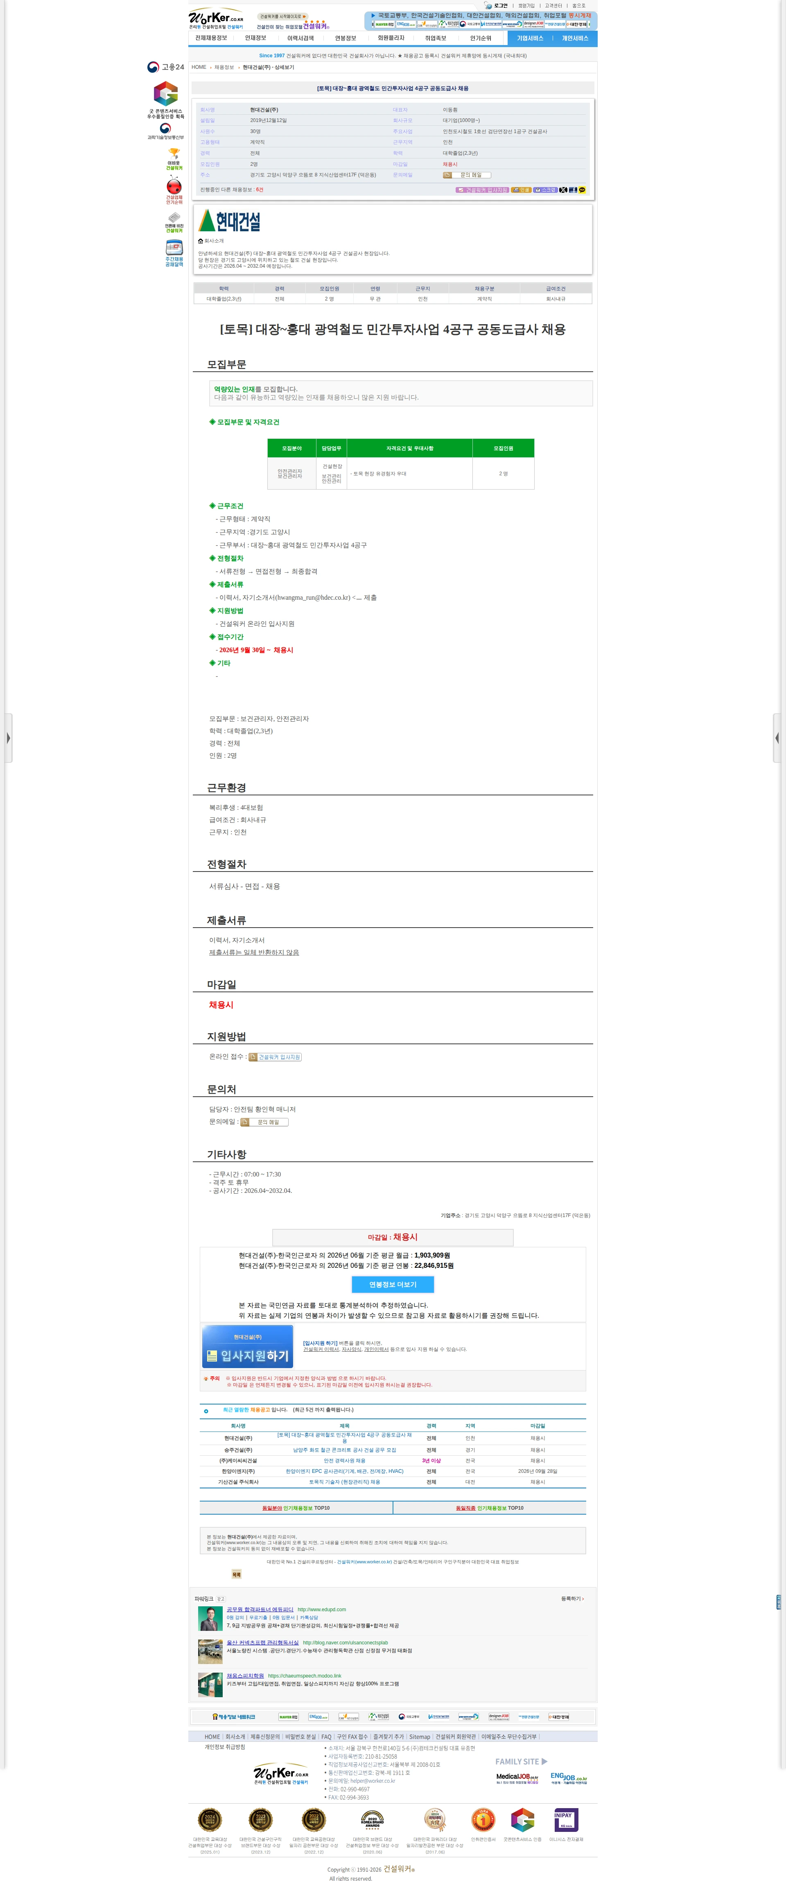
Task: Click MedicalJOB family site logo
Action: coord(517,1778)
